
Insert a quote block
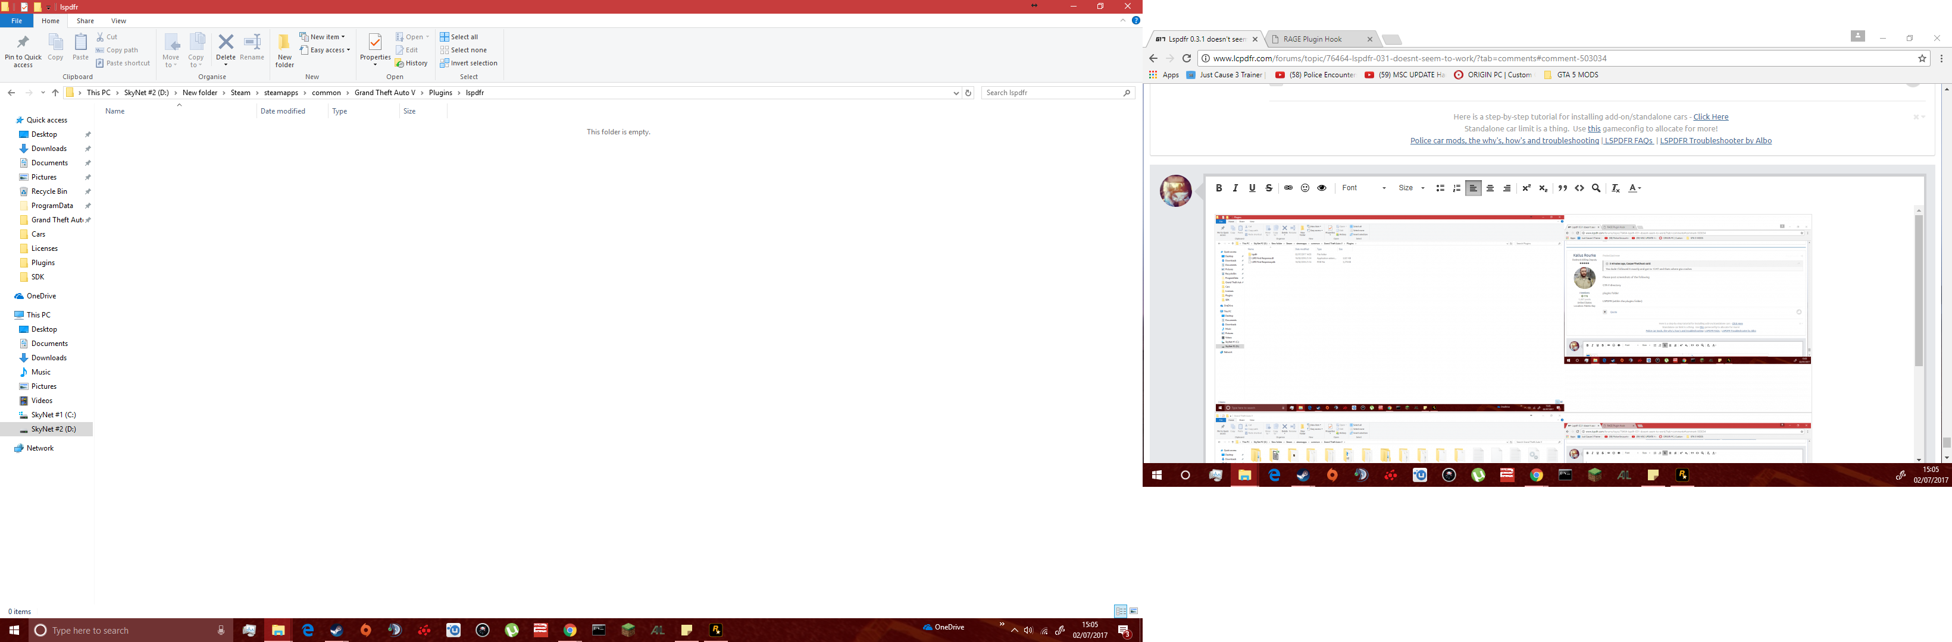tap(1563, 188)
